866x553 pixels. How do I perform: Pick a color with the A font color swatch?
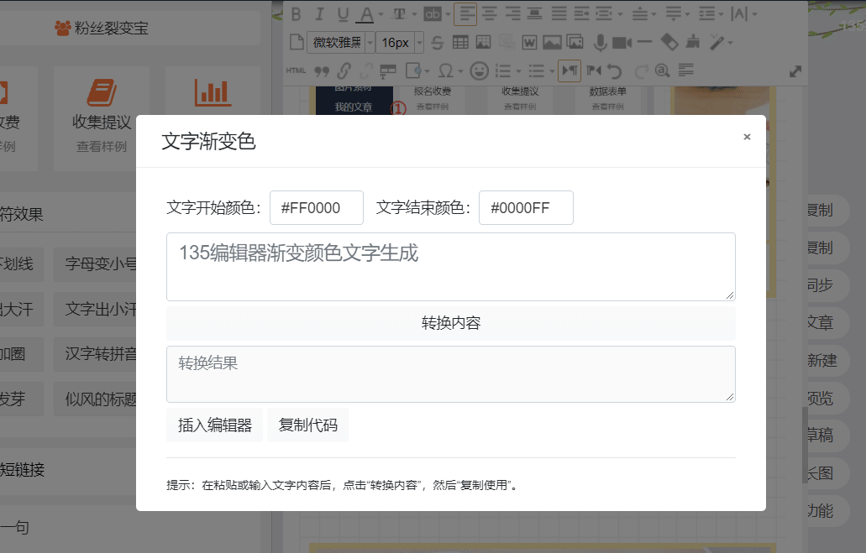(x=365, y=14)
